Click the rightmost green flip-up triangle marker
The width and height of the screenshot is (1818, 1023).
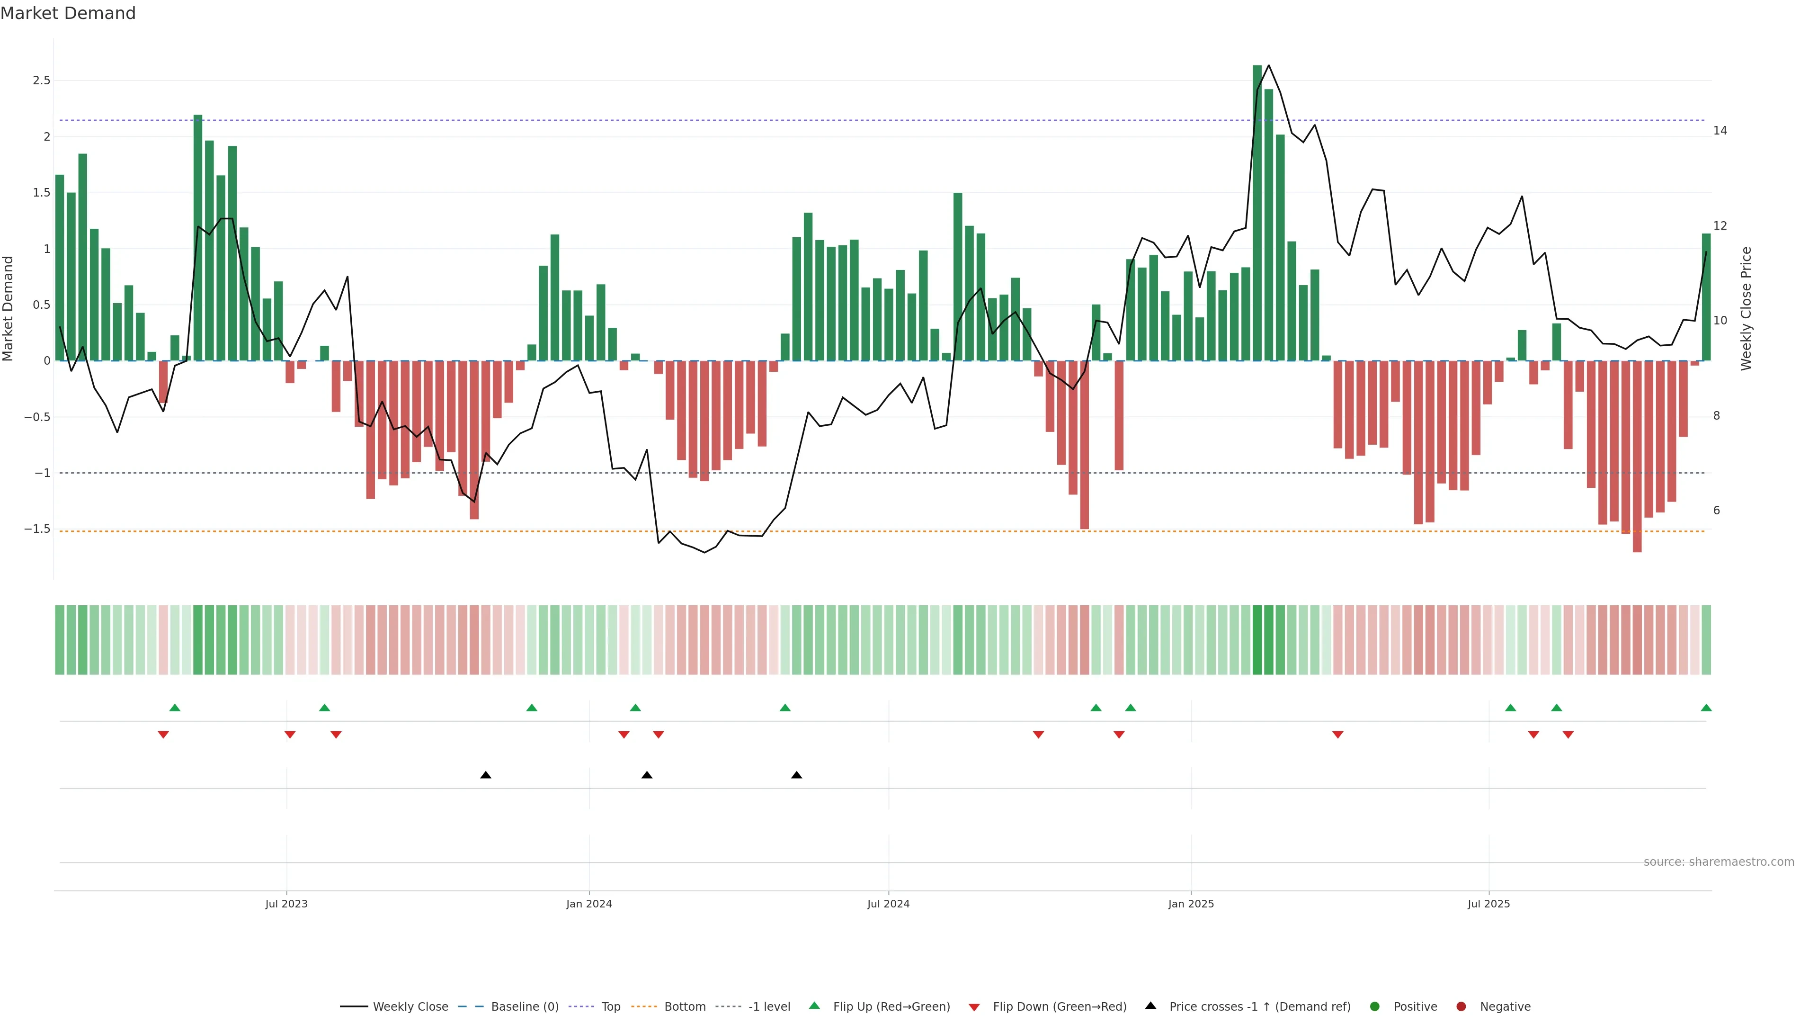pos(1706,708)
